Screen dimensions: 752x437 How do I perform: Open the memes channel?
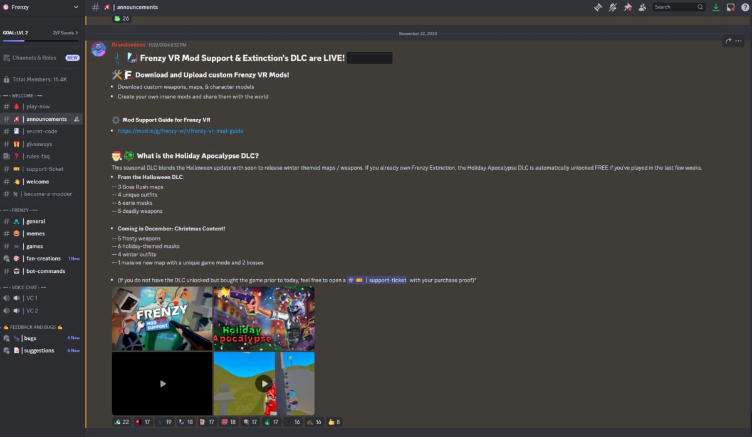tap(42, 234)
